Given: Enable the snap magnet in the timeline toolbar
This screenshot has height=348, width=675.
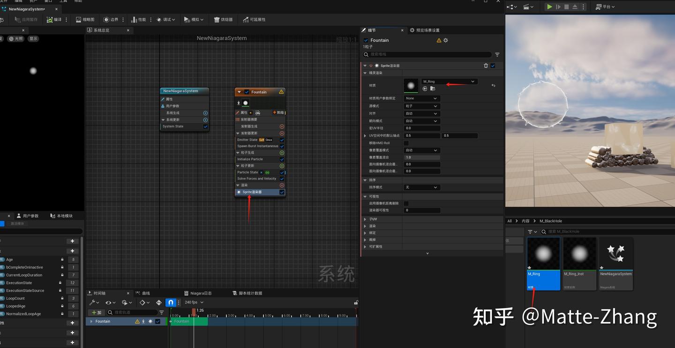Looking at the screenshot, I should tap(171, 303).
